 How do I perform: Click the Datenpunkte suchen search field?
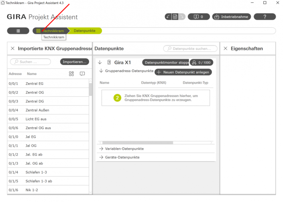pos(190,49)
